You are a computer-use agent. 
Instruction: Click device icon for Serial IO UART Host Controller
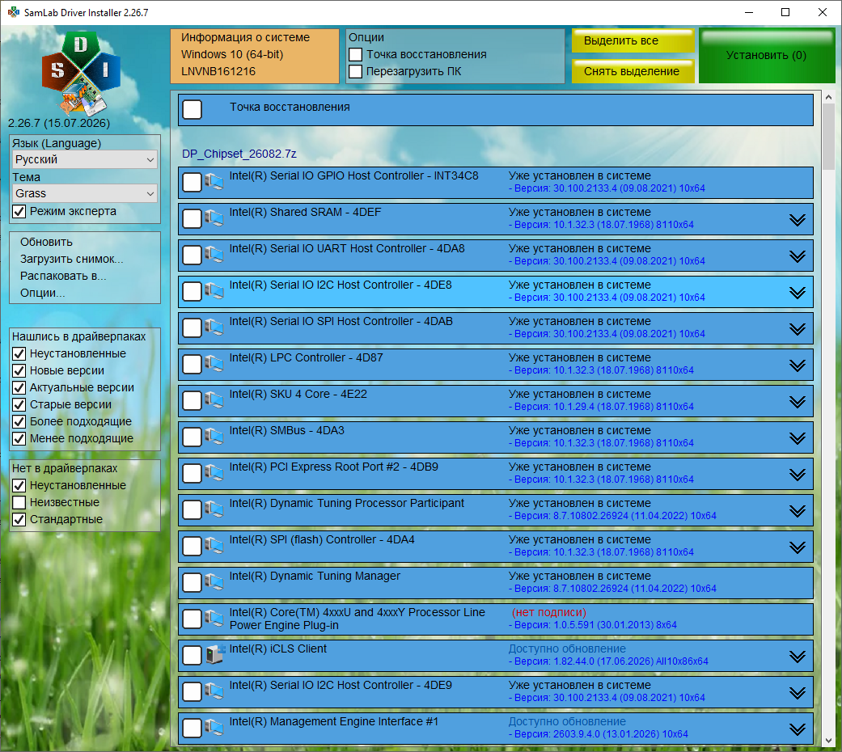pyautogui.click(x=214, y=255)
